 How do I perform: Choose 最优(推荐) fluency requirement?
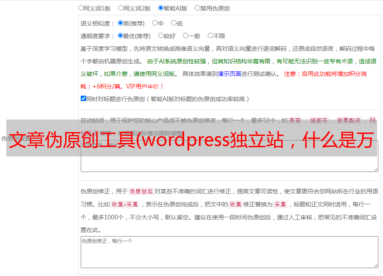point(120,36)
